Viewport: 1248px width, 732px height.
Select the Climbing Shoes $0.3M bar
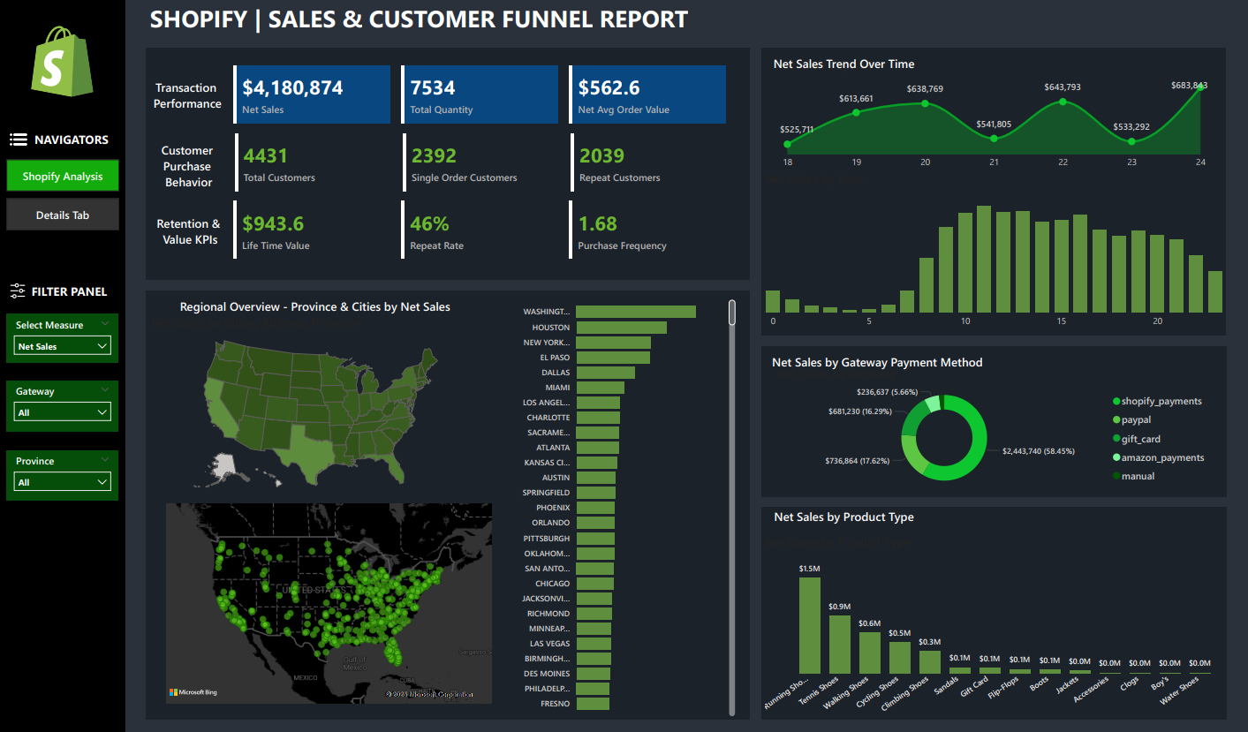(930, 662)
